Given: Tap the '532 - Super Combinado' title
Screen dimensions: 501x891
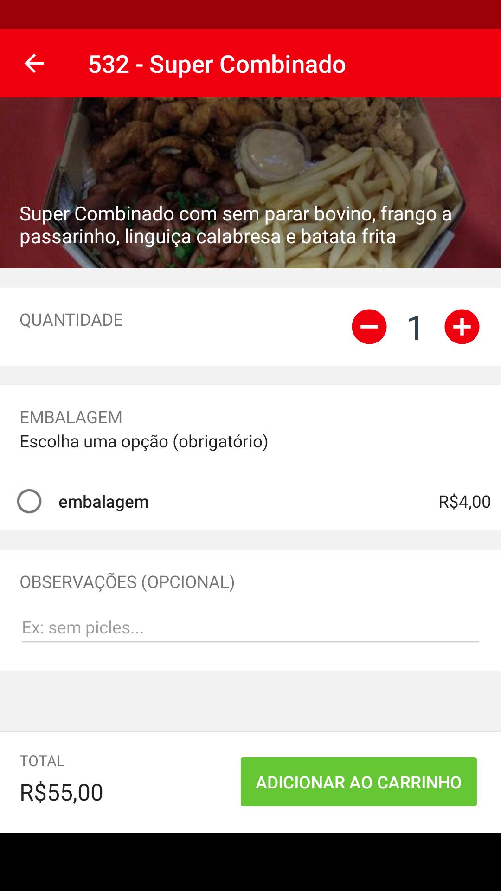Looking at the screenshot, I should [217, 64].
